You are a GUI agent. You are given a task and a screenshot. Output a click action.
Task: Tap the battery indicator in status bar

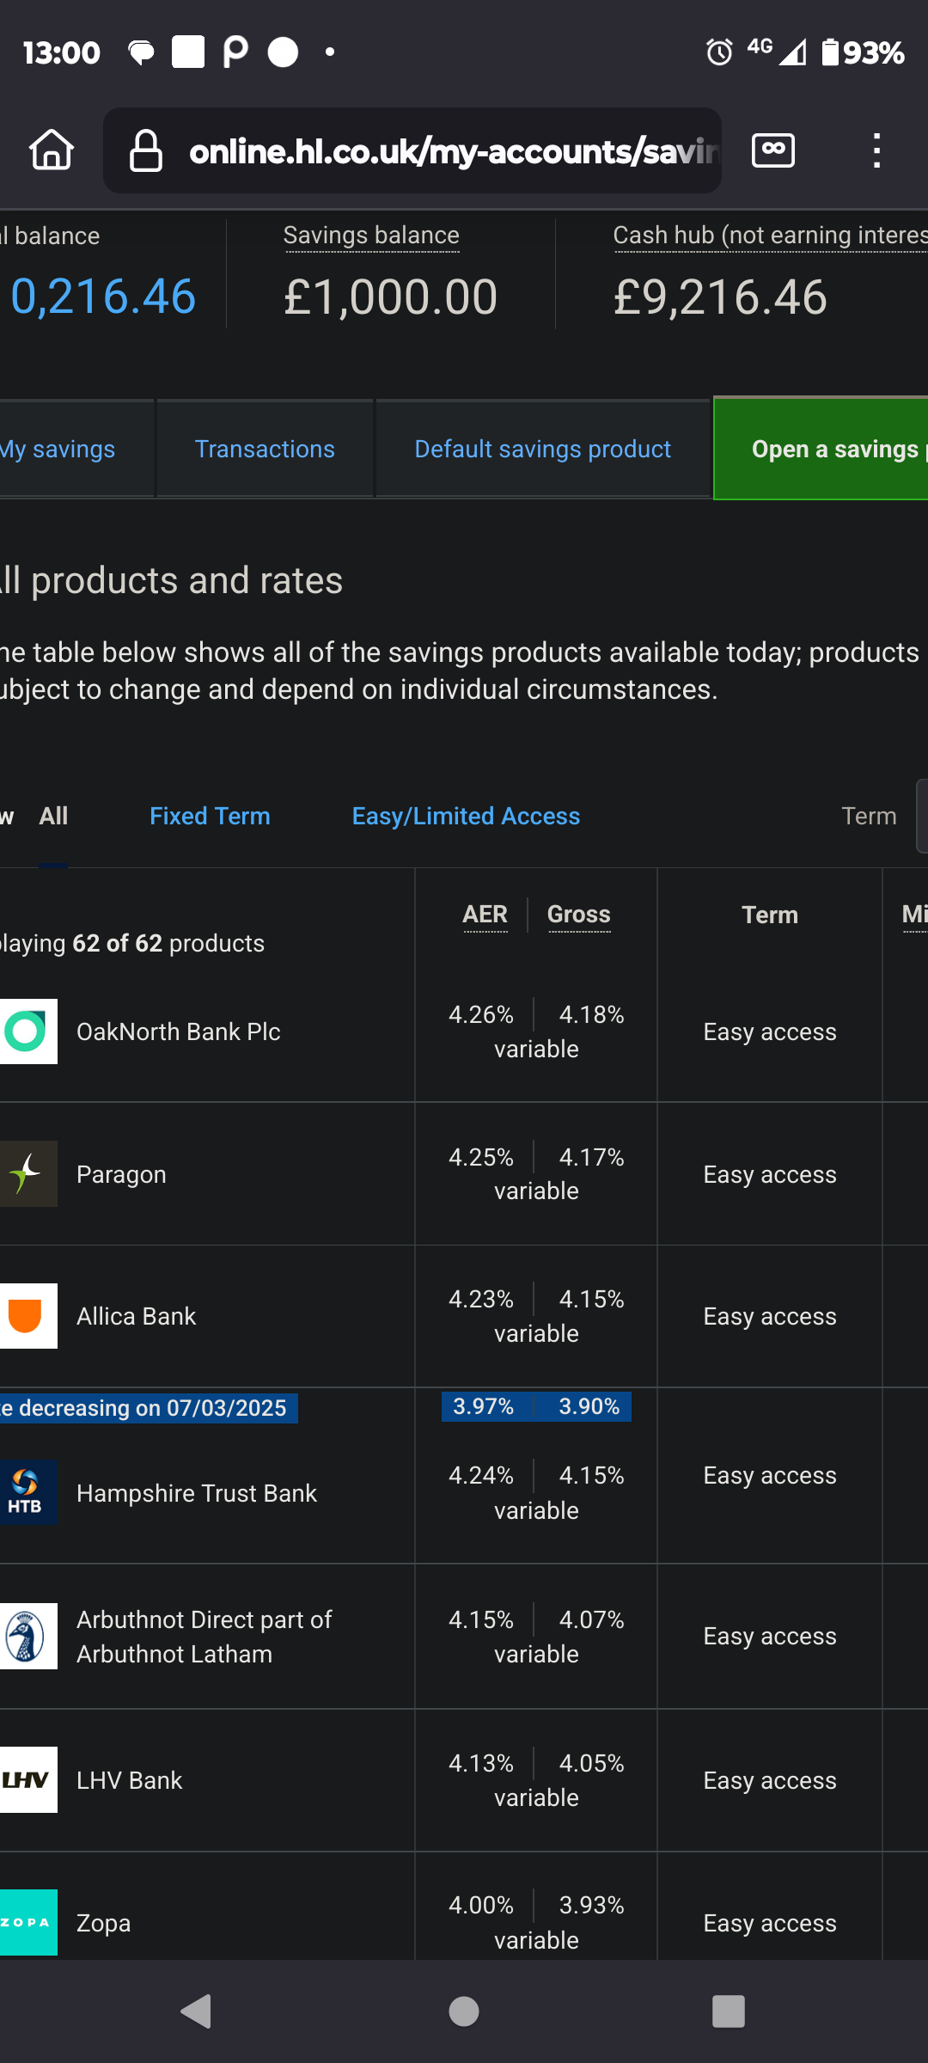click(863, 52)
